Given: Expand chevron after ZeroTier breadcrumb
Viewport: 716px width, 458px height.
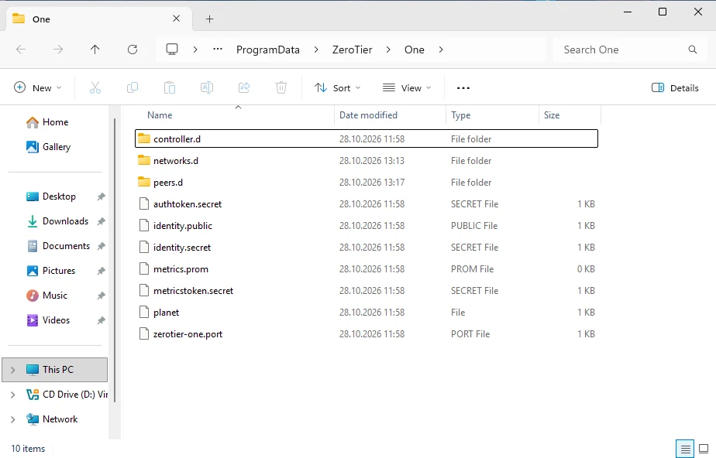Looking at the screenshot, I should [388, 50].
